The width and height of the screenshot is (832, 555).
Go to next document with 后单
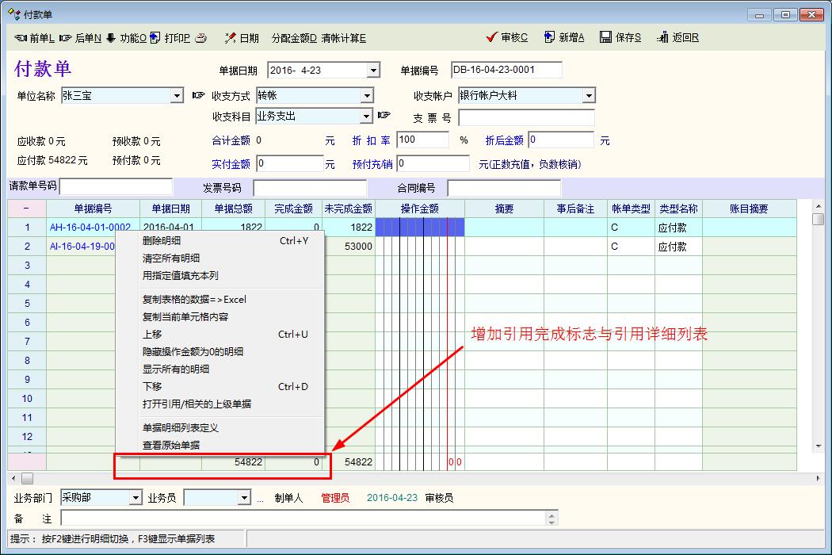click(66, 37)
